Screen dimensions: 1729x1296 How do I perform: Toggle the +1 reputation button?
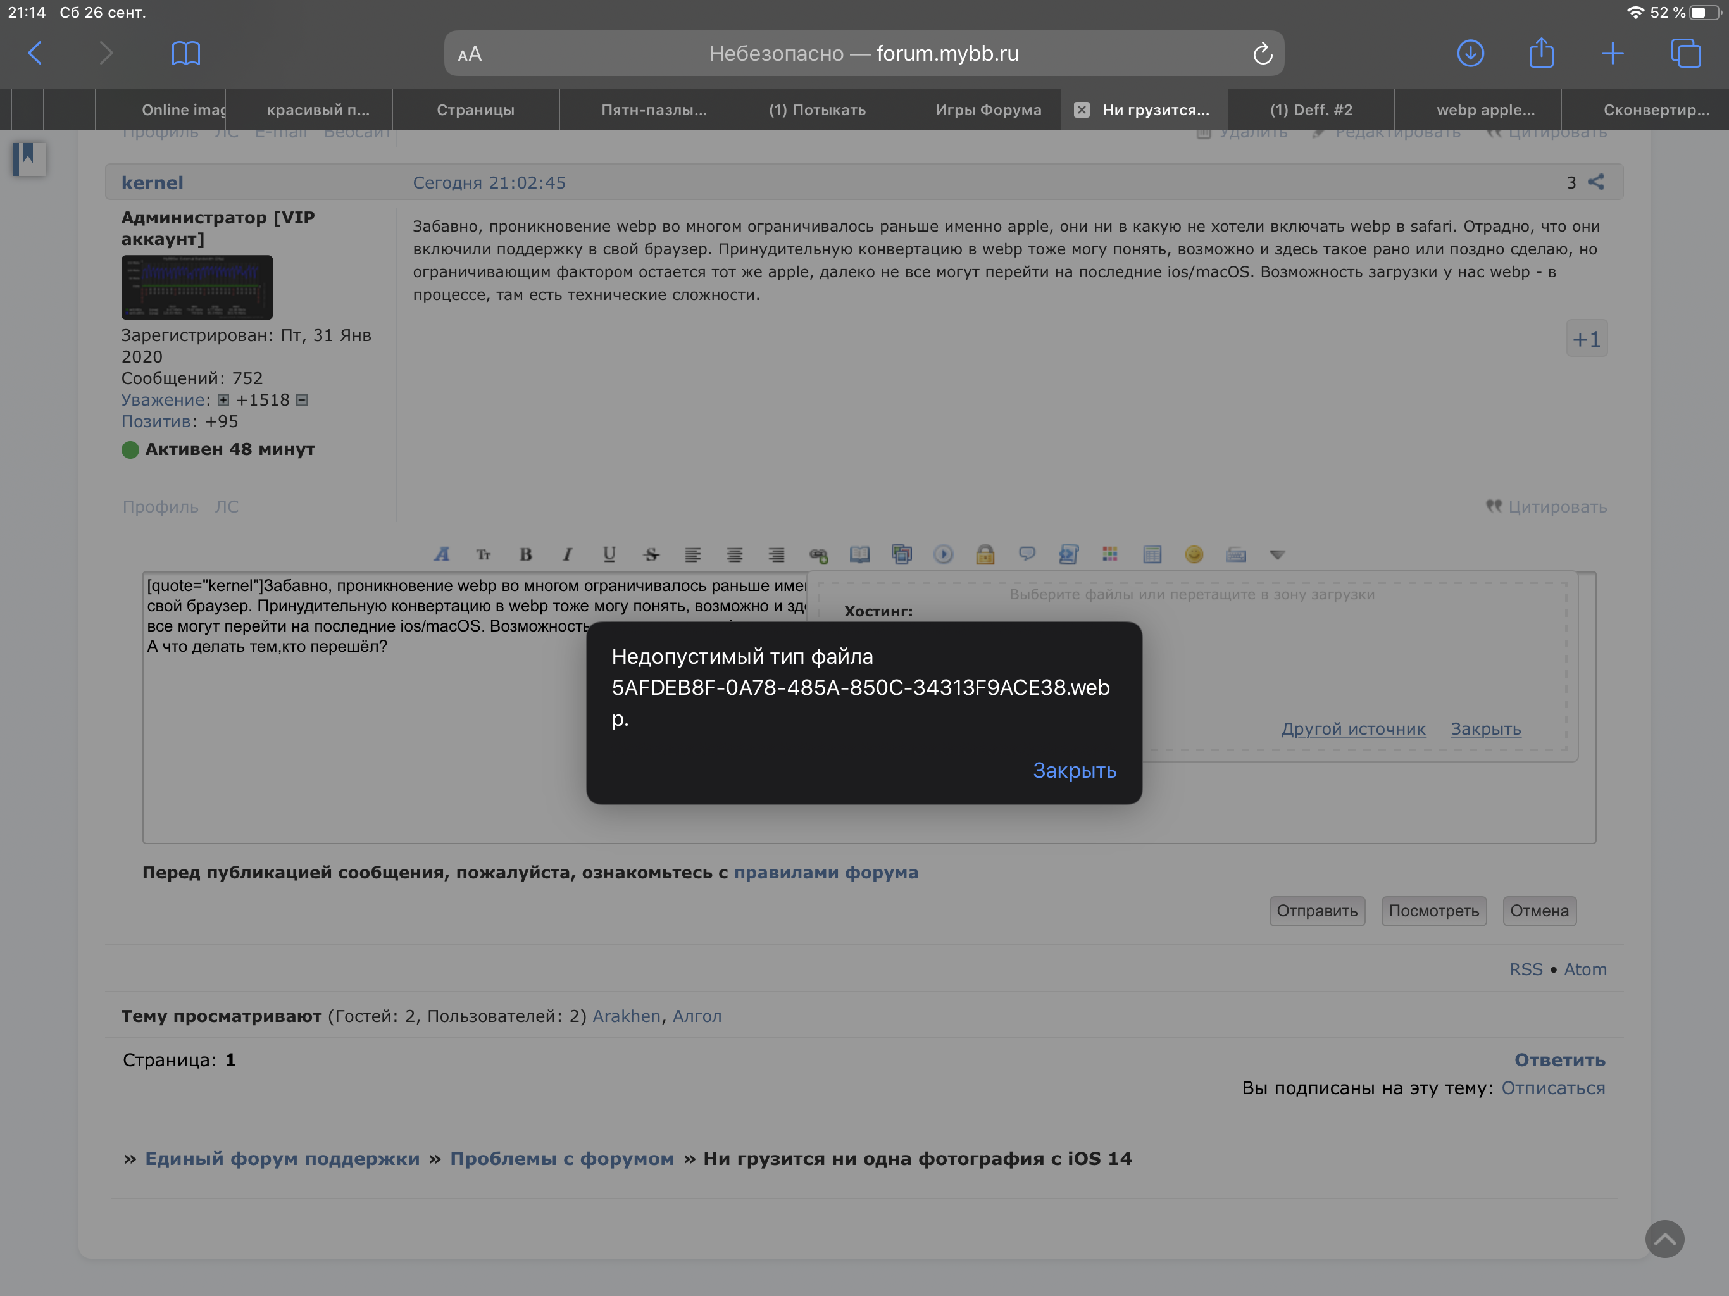(1587, 339)
